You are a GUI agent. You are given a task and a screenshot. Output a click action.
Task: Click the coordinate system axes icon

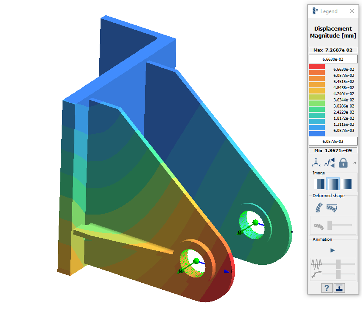[316, 163]
